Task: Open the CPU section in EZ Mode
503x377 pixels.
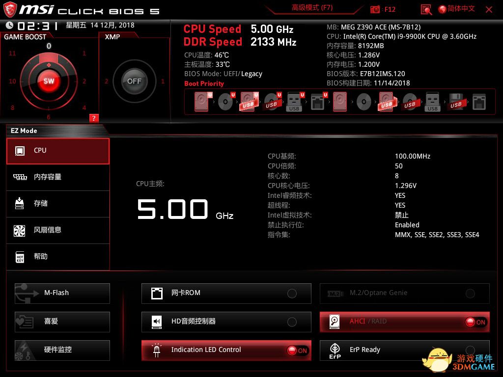Action: (58, 151)
